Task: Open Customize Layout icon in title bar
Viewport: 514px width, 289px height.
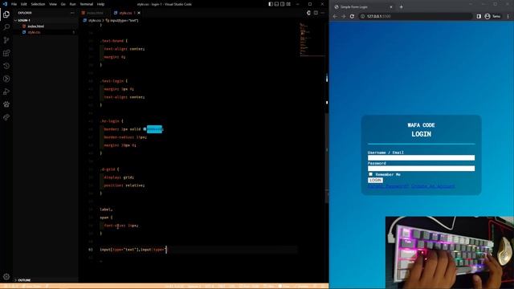Action: click(288, 4)
